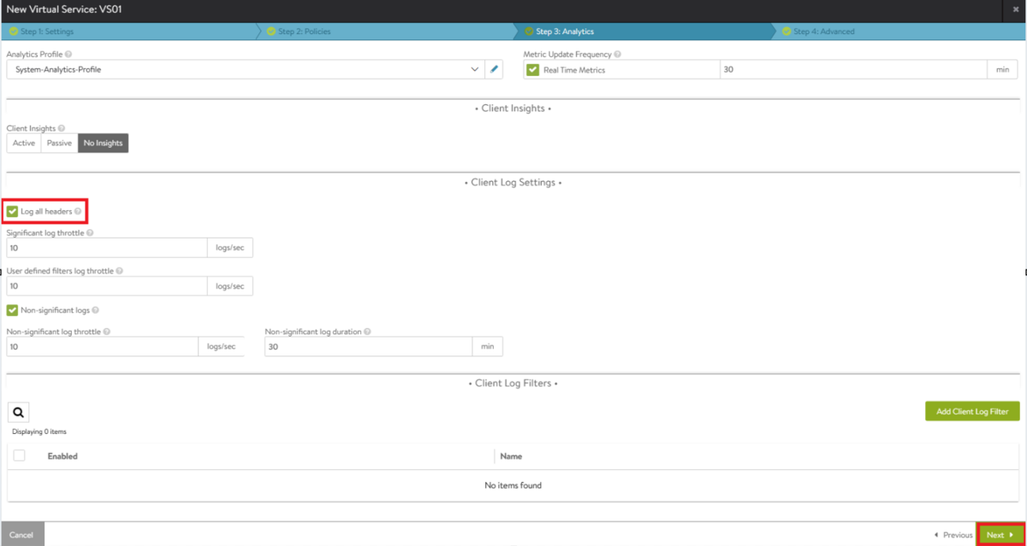The image size is (1027, 546).
Task: Click Add Client Log Filter button
Action: [x=972, y=412]
